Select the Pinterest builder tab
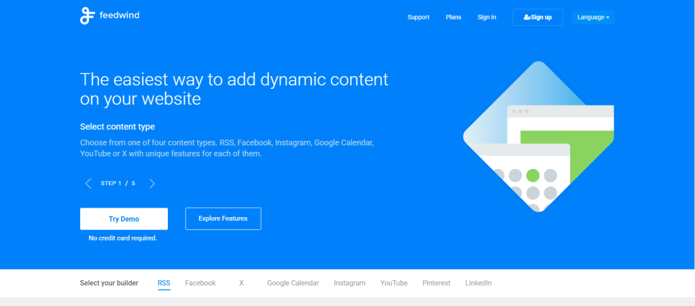The height and width of the screenshot is (306, 695). coord(436,283)
